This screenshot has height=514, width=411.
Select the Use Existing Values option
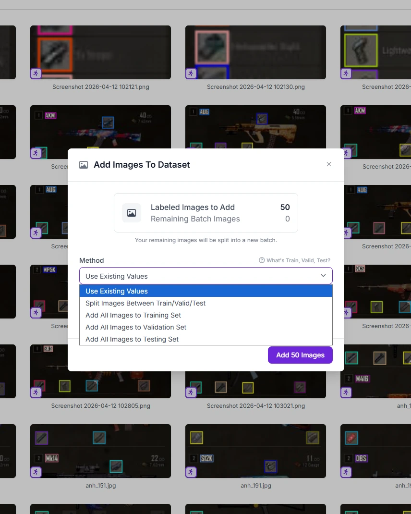206,291
